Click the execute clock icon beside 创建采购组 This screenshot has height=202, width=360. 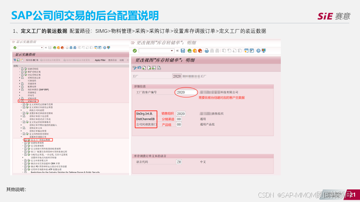tap(26, 69)
